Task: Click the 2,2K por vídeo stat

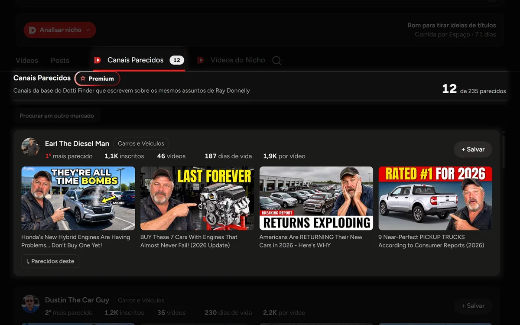Action: click(284, 312)
